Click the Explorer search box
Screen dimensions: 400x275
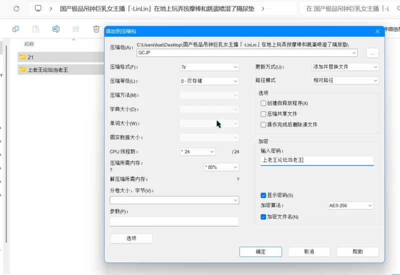[350, 9]
